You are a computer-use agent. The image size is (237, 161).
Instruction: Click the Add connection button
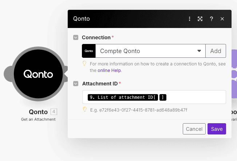point(216,51)
